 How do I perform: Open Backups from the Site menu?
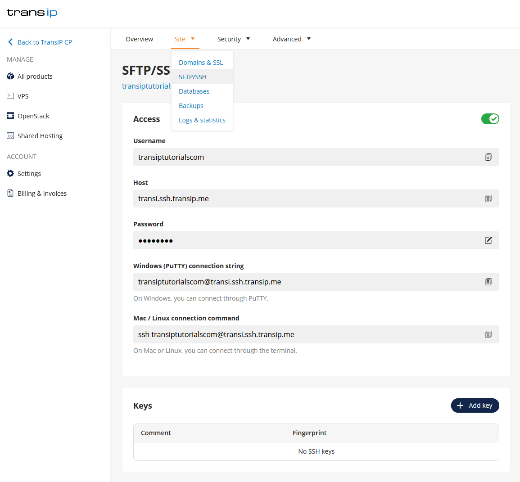(191, 106)
